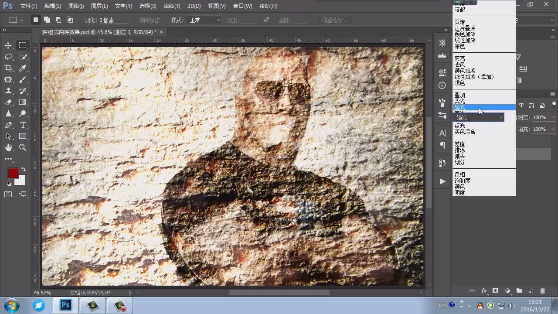Select the Eyedropper tool

23,68
